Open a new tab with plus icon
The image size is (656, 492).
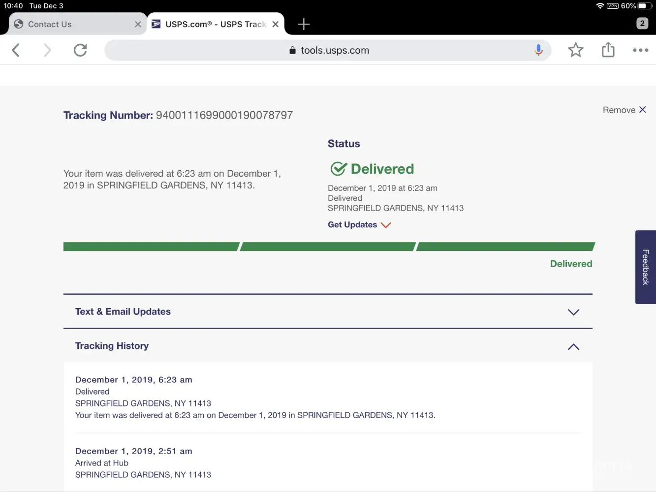[x=304, y=24]
